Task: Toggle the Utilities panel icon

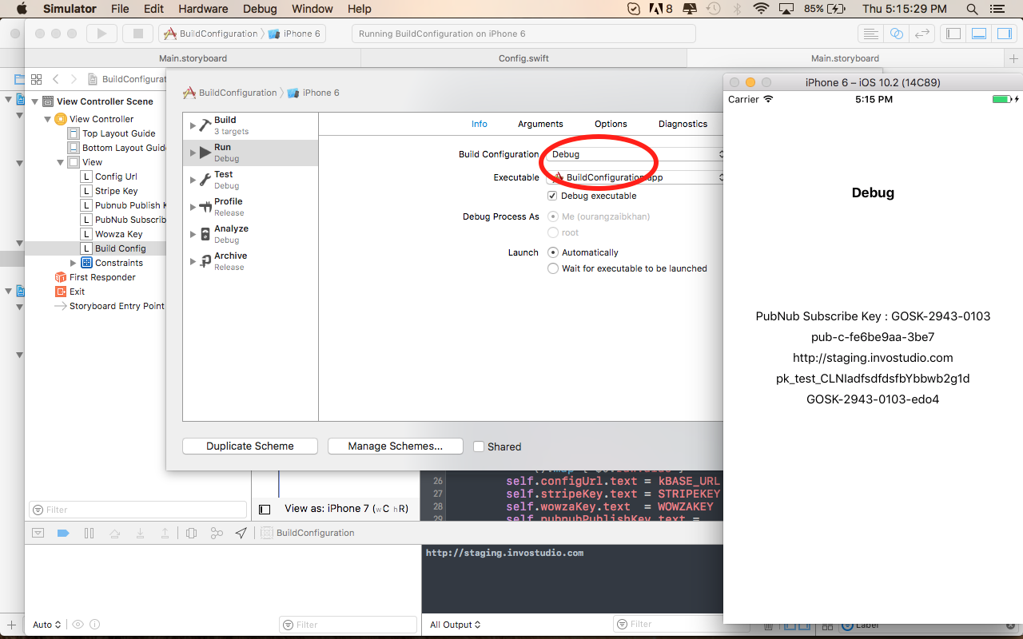Action: click(1003, 34)
